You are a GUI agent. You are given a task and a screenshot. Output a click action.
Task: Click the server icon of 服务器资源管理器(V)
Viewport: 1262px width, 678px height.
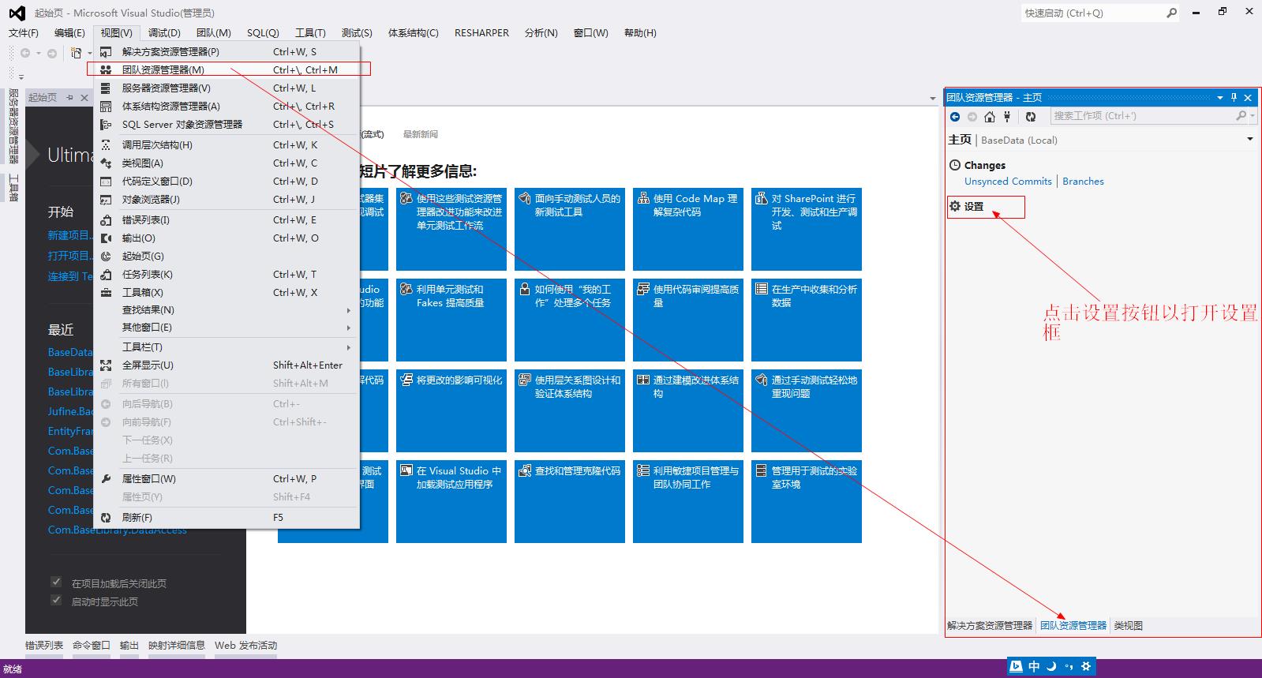(106, 88)
